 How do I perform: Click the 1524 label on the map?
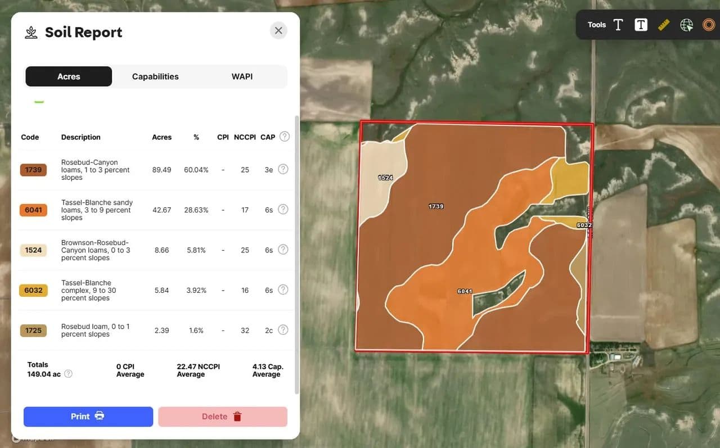tap(385, 178)
